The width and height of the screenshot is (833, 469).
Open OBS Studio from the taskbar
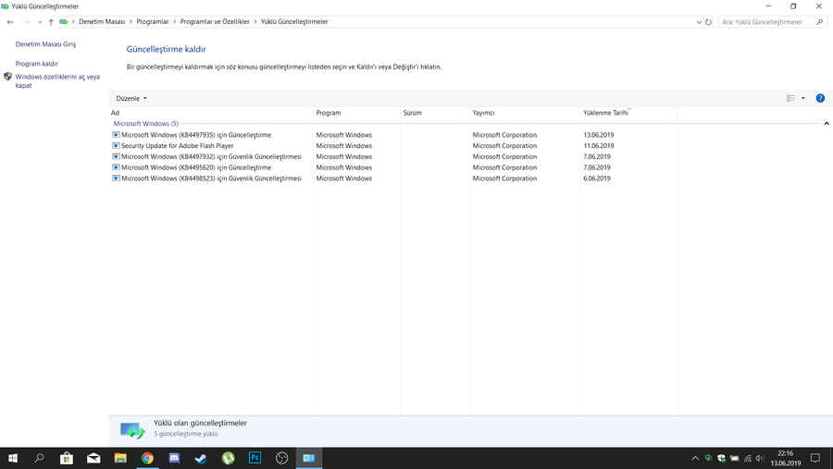(x=281, y=458)
